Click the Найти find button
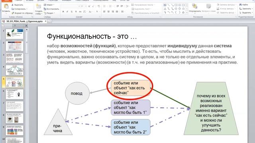This screenshot has height=143, width=255. [243, 5]
